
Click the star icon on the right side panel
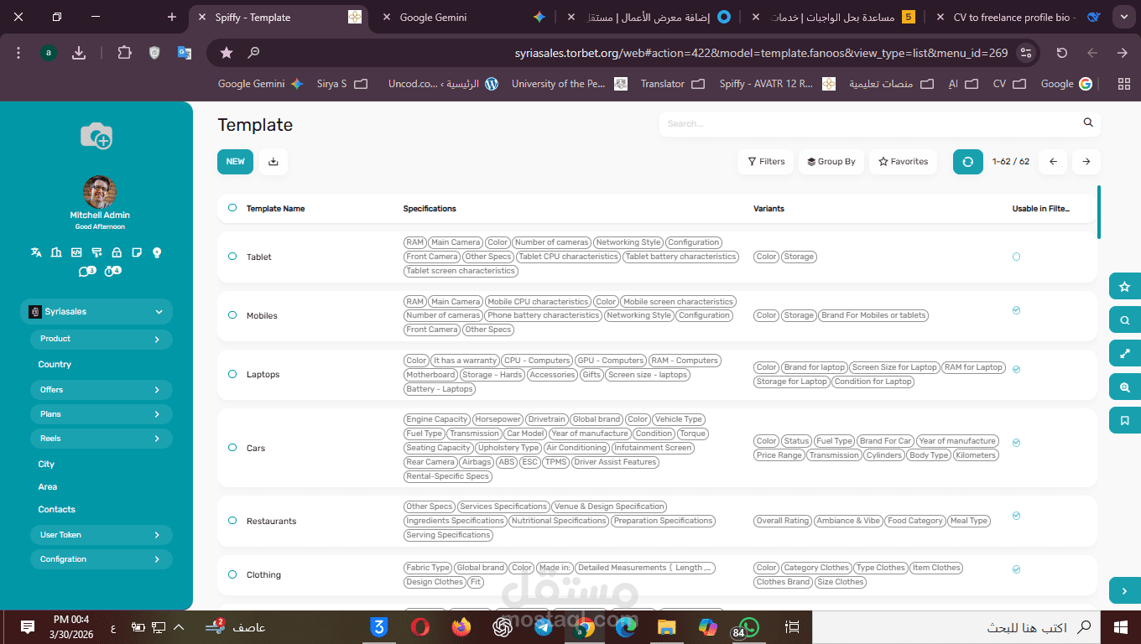(1125, 287)
